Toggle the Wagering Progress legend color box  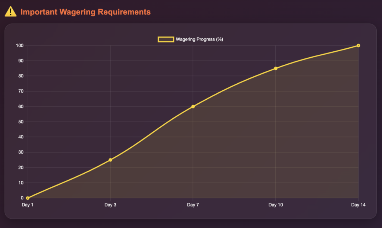pos(166,39)
